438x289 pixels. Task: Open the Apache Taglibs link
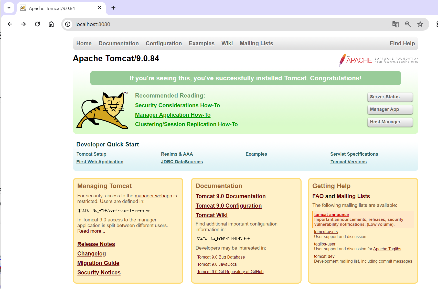point(387,249)
